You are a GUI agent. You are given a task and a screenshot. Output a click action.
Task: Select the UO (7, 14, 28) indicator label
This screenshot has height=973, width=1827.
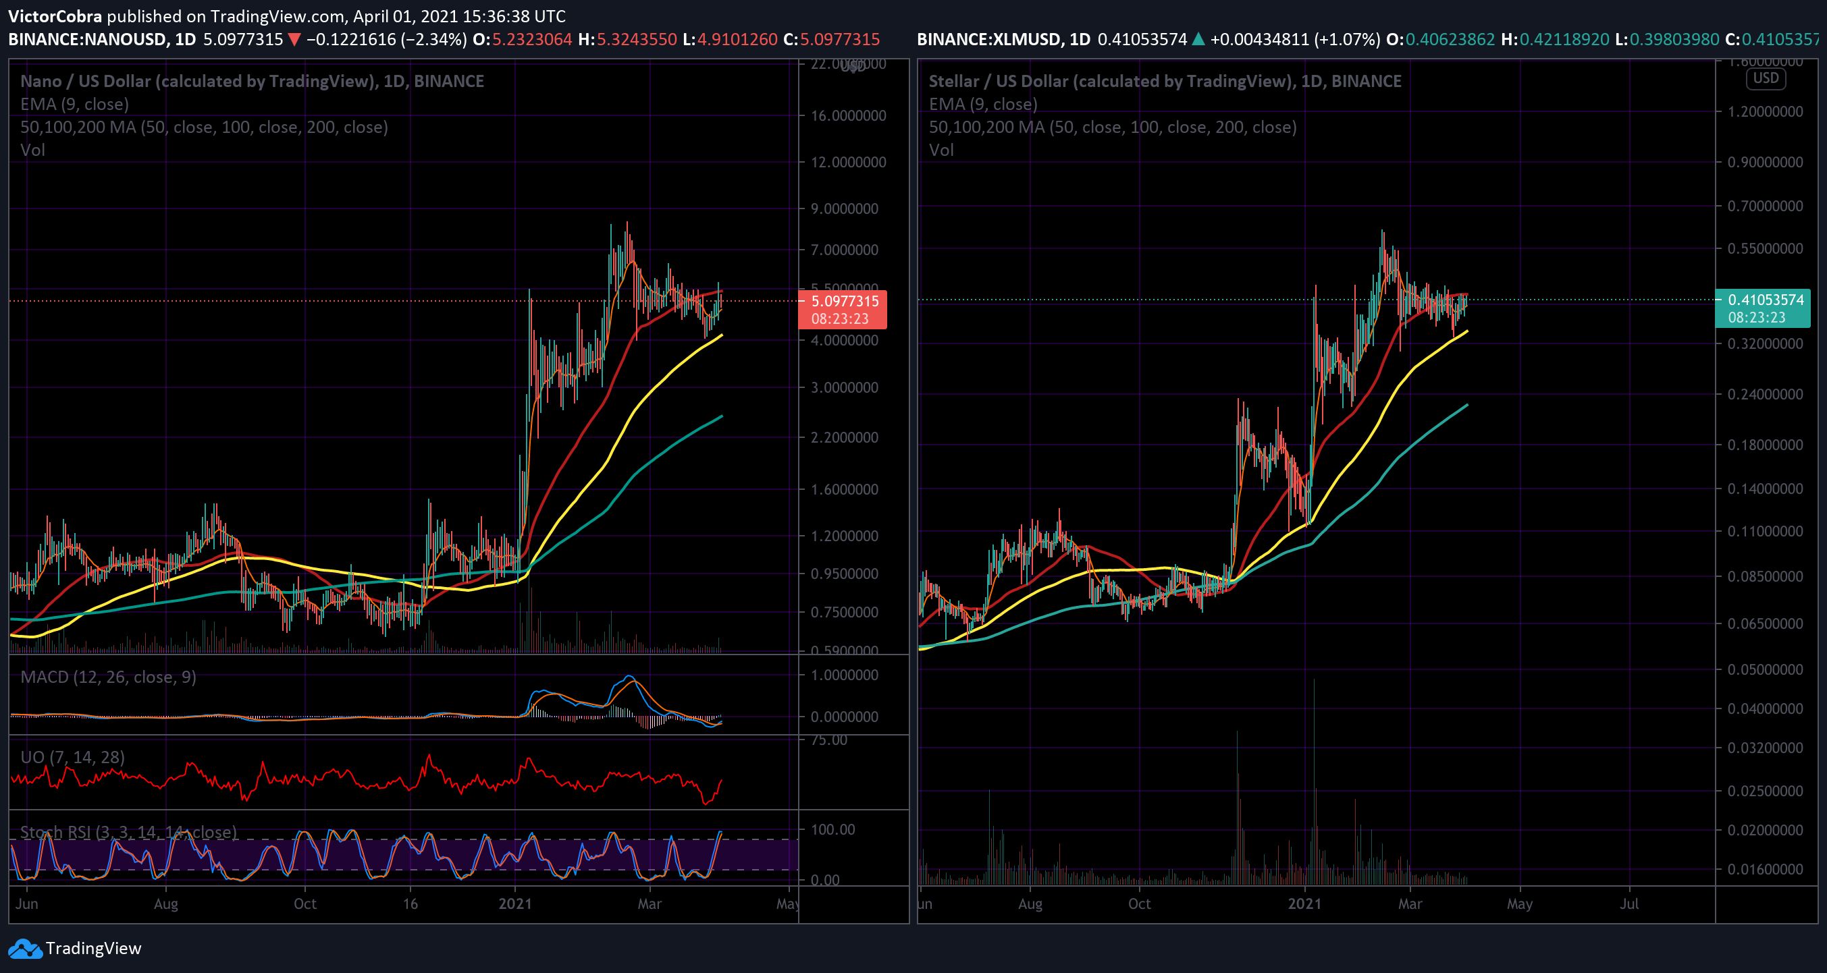click(72, 757)
